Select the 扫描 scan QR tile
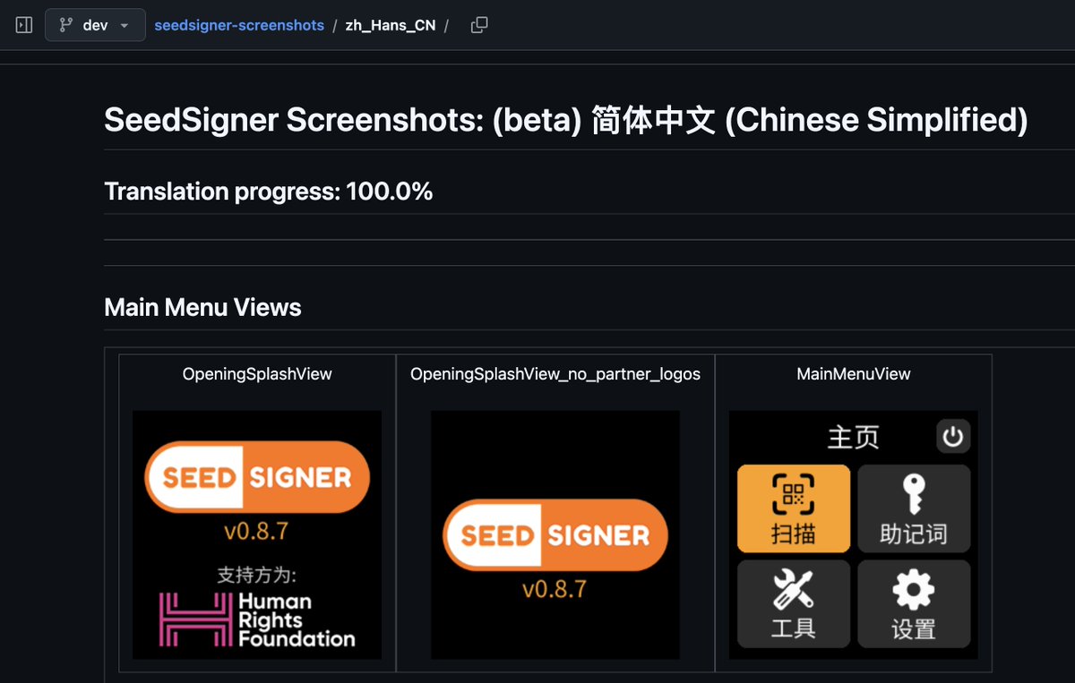The image size is (1075, 683). [x=794, y=508]
